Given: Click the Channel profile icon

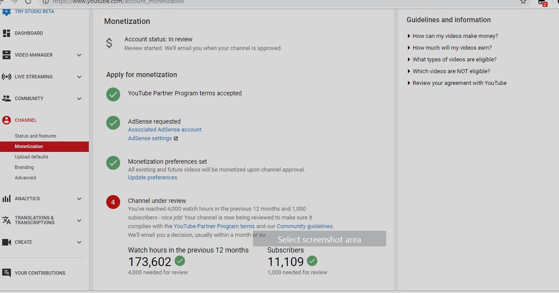Looking at the screenshot, I should [7, 120].
